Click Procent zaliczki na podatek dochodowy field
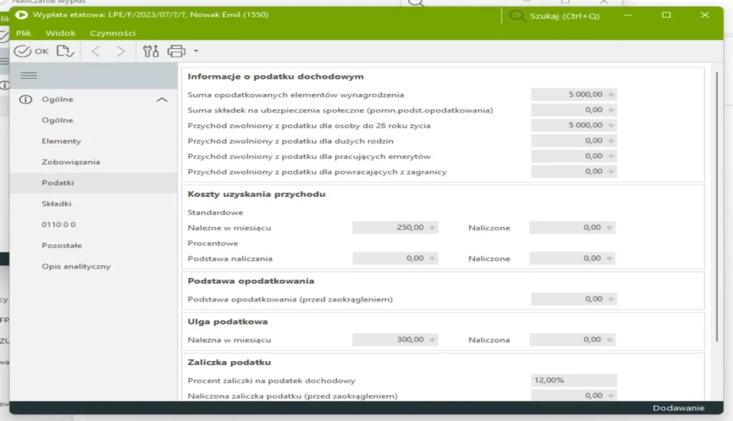This screenshot has width=733, height=421. click(x=573, y=380)
